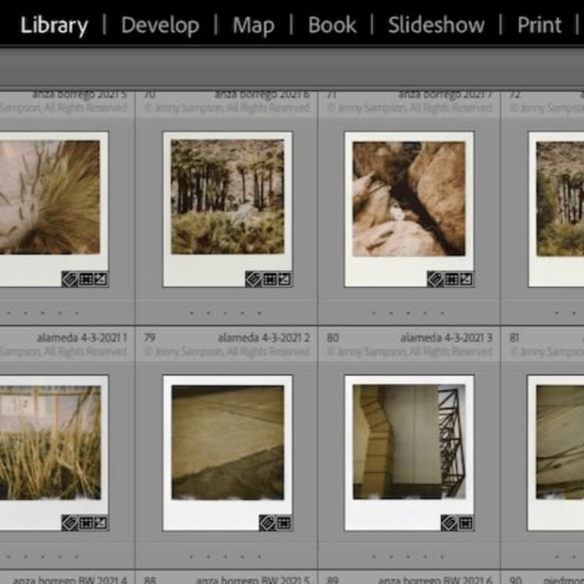
Task: Click develop adjustments badge on anza borrego 2021 5
Action: click(x=101, y=279)
